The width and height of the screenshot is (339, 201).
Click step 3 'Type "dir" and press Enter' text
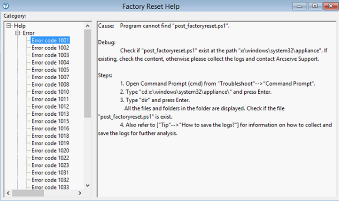(155, 100)
